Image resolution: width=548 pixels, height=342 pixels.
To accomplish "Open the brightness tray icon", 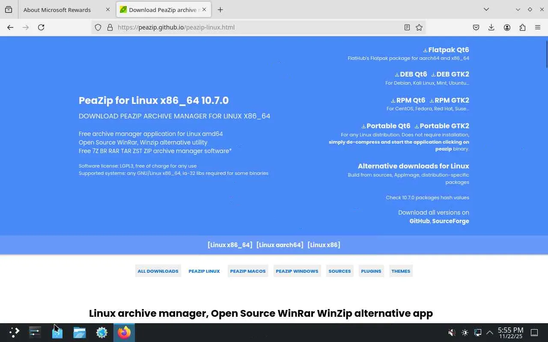I will coord(465,333).
